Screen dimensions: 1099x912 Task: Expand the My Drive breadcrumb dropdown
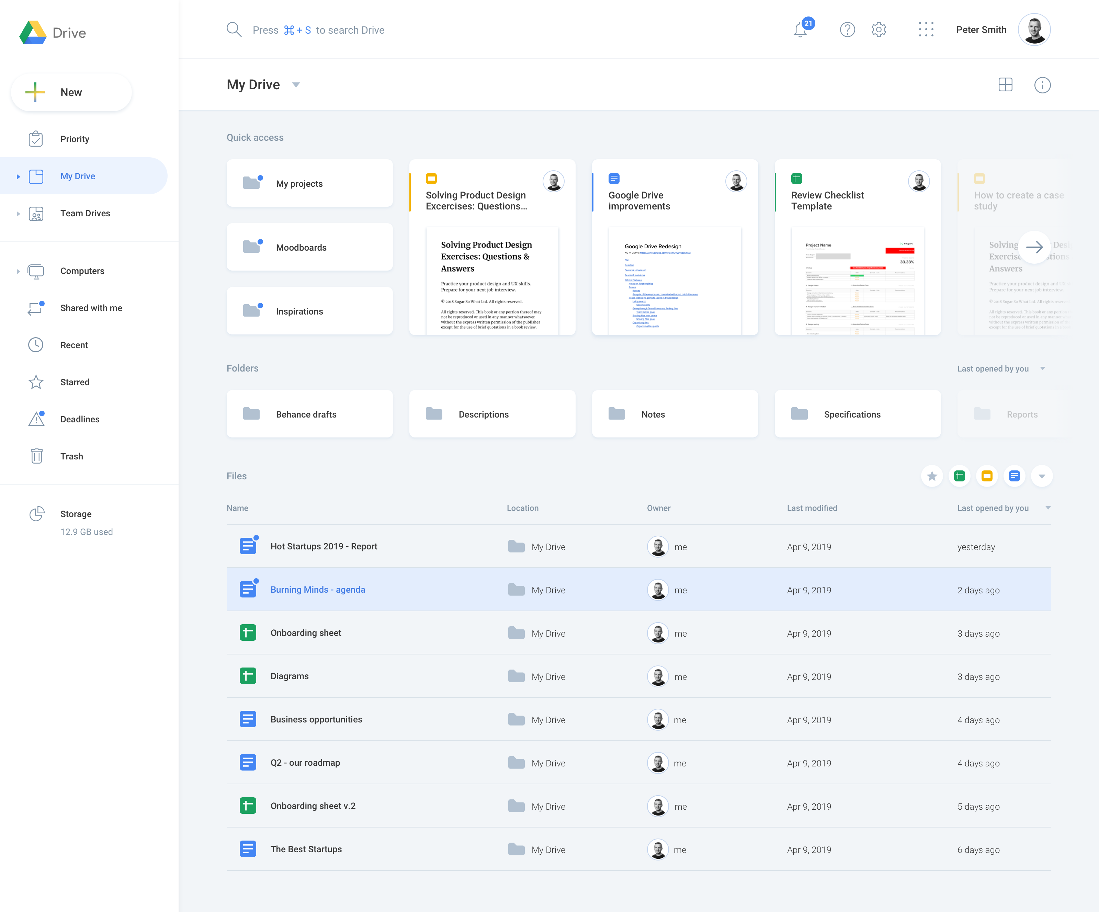click(296, 85)
